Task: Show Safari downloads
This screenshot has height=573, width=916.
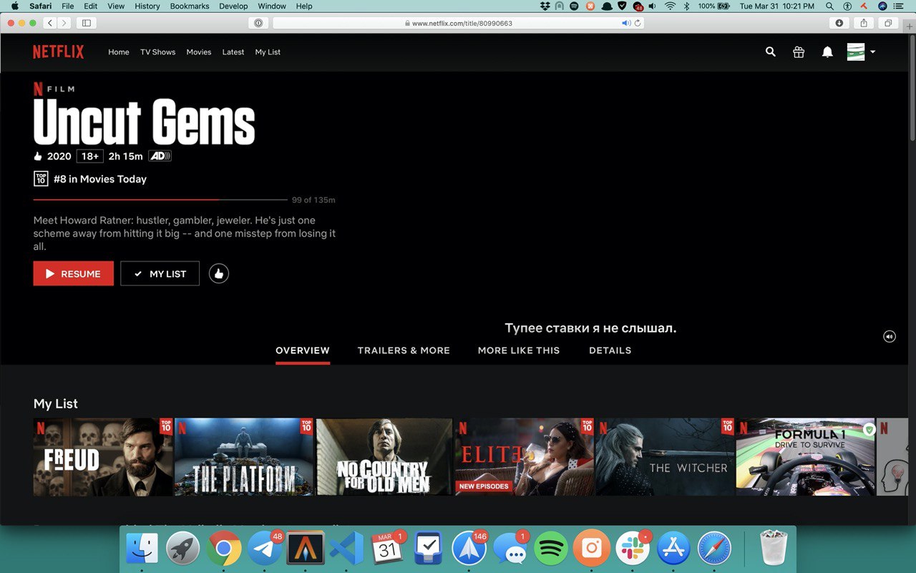Action: pyautogui.click(x=839, y=23)
